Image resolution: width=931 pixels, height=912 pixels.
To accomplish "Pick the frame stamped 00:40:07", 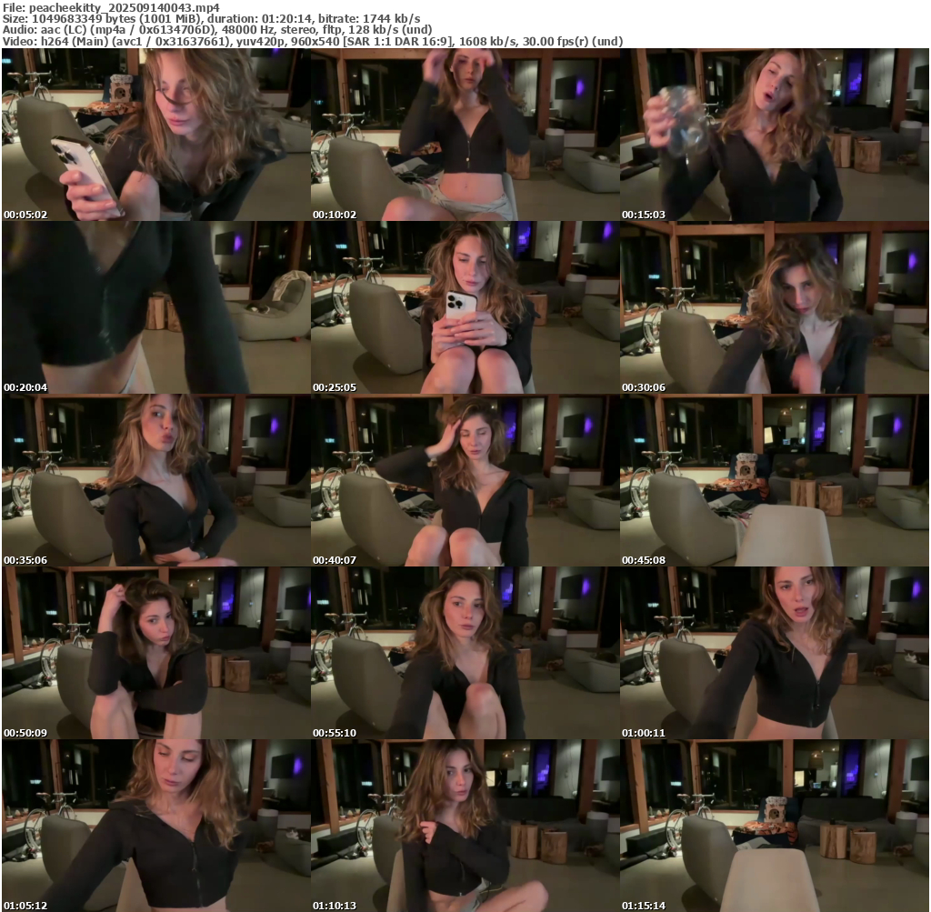I will point(465,480).
